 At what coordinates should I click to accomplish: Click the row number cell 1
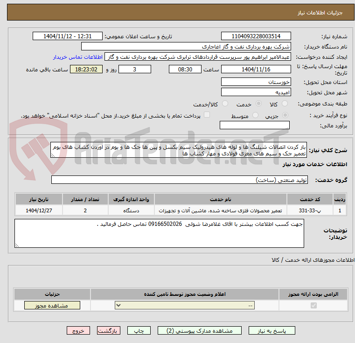[340, 210]
